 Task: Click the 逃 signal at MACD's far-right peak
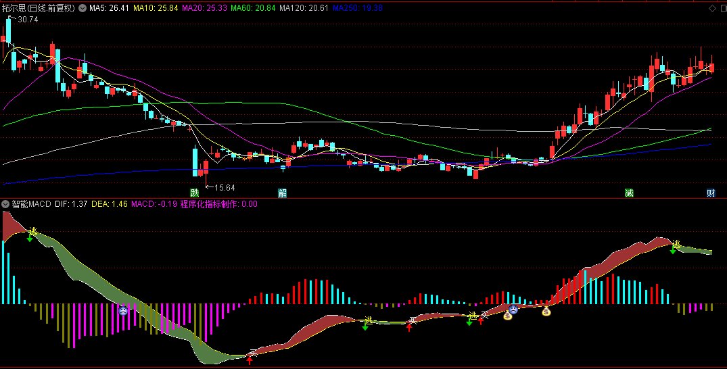pos(676,243)
